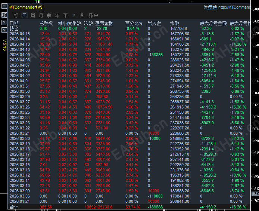Select the 2026.04.09 date row
This screenshot has width=259, height=211.
pos(20,55)
